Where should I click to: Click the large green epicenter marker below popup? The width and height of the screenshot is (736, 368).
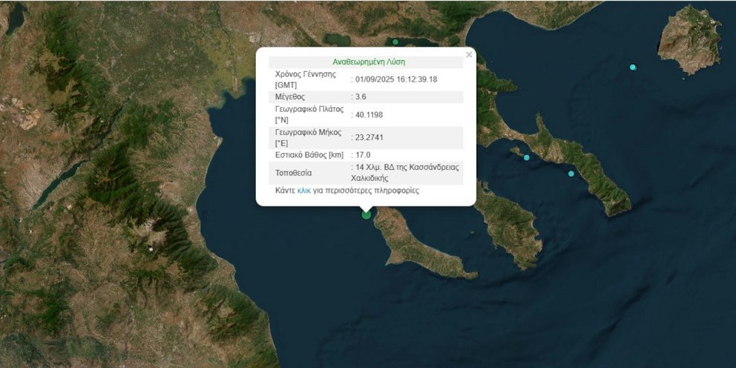[366, 214]
